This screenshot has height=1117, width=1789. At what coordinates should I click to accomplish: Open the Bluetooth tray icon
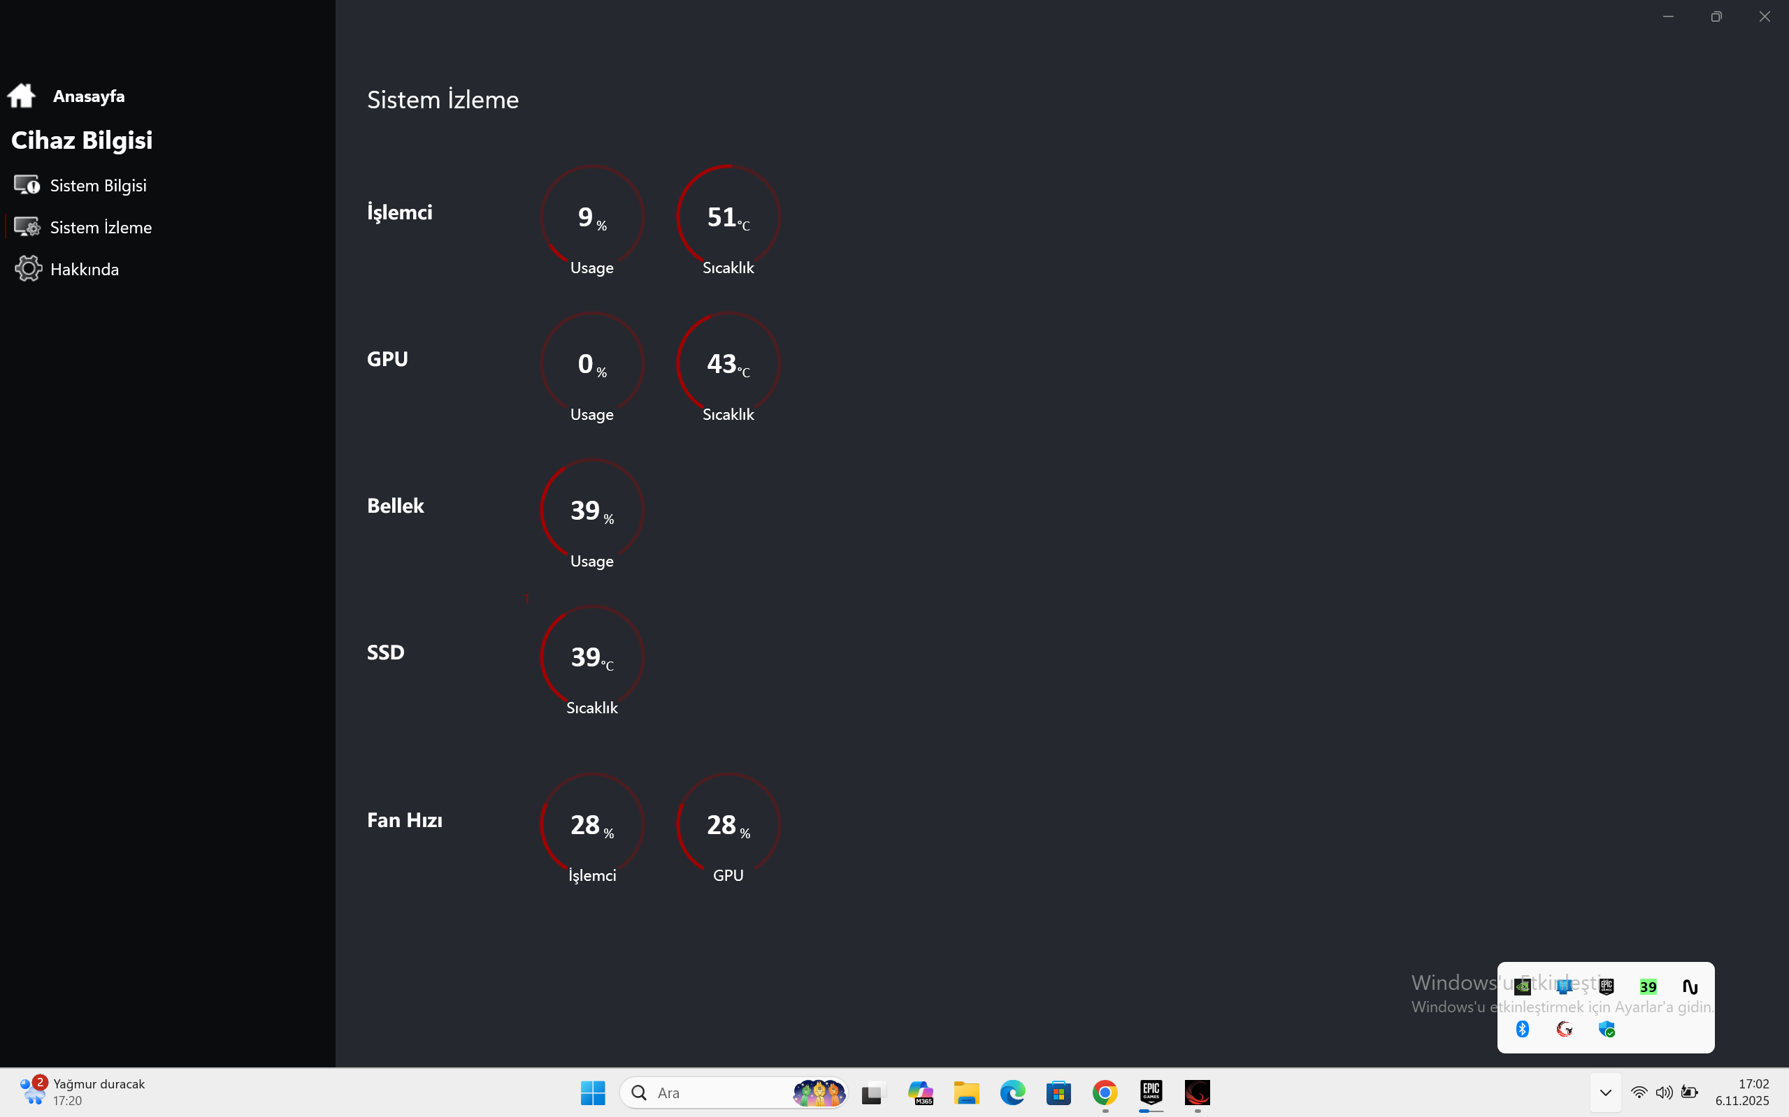click(x=1522, y=1028)
